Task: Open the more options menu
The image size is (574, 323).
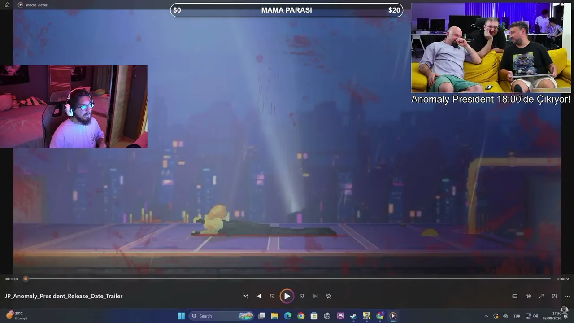Action: [x=567, y=296]
